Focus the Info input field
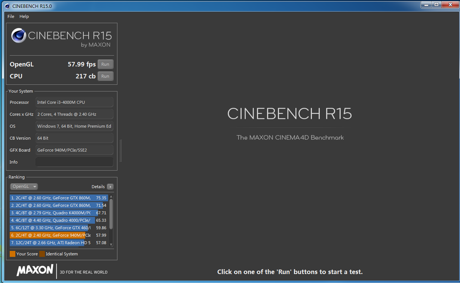The width and height of the screenshot is (460, 283). 74,162
